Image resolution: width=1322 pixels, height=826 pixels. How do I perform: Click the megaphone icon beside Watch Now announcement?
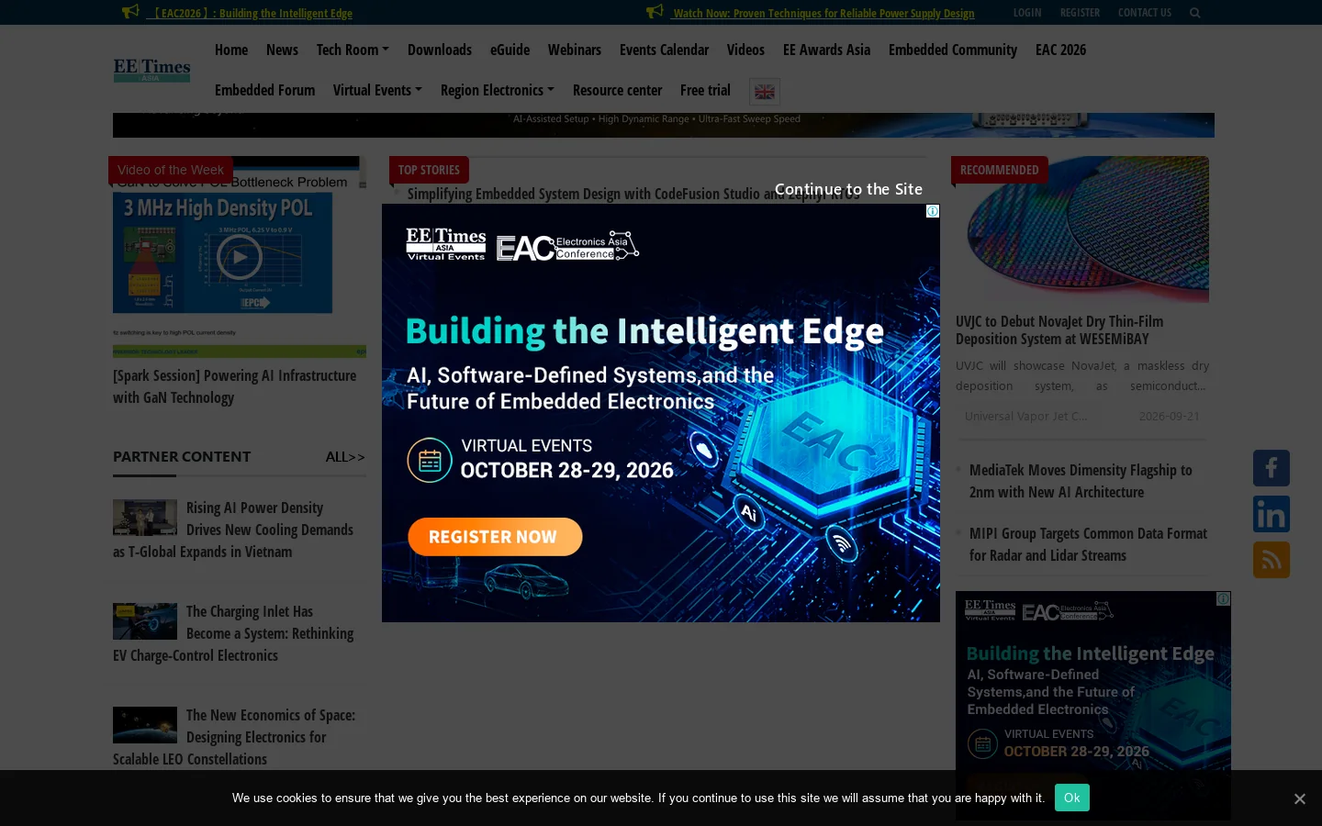pyautogui.click(x=655, y=12)
